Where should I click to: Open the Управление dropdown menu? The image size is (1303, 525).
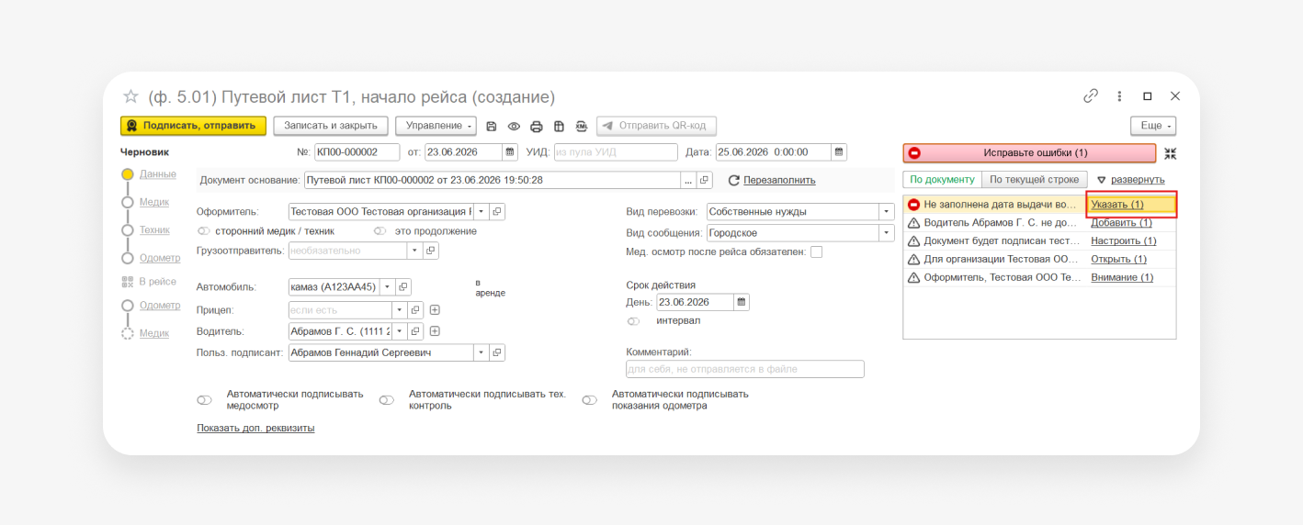click(436, 126)
